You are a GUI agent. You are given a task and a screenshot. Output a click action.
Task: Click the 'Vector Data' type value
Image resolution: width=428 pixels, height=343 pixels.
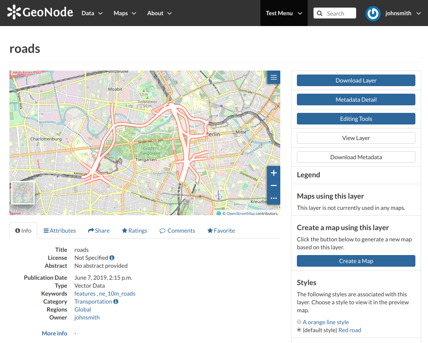coord(90,285)
